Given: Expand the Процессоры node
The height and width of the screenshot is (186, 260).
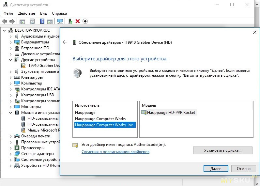Looking at the screenshot, I should (11, 148).
